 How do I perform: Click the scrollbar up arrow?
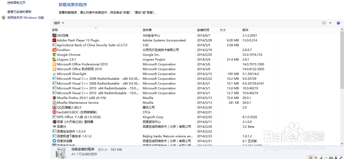[342, 30]
